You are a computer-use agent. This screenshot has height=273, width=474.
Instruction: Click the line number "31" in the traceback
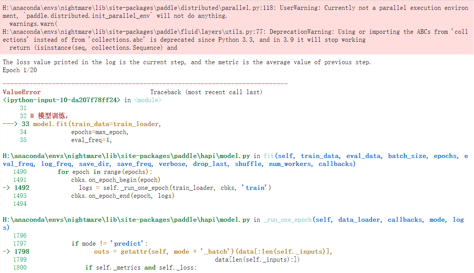pyautogui.click(x=23, y=108)
